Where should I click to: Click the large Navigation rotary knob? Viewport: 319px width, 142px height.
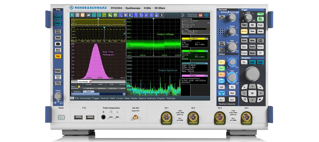[x=252, y=74]
